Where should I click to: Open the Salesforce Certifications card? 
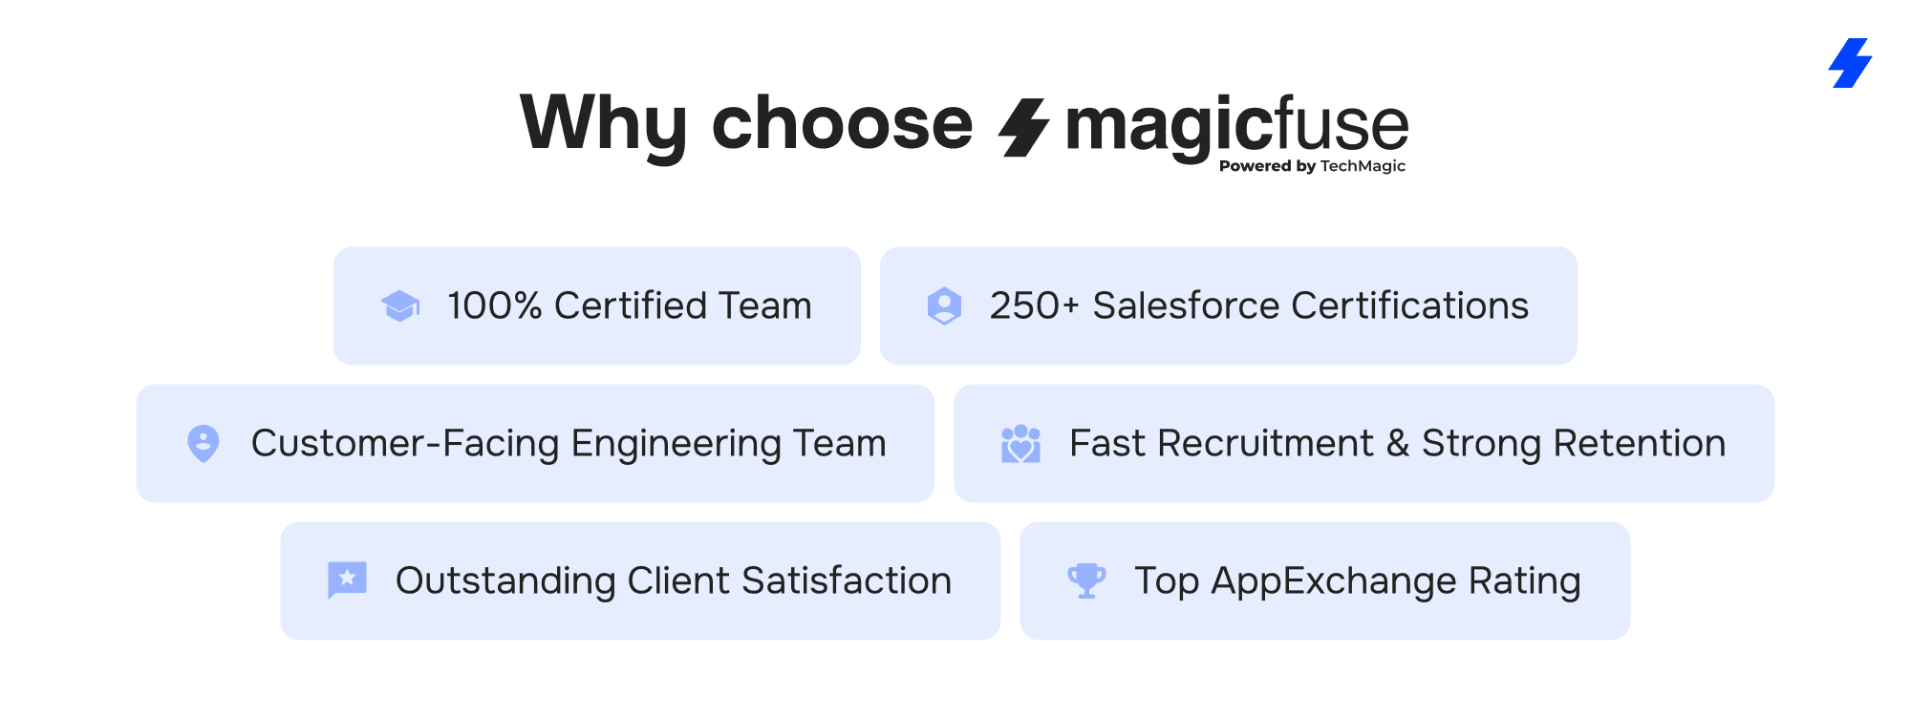pos(1228,306)
